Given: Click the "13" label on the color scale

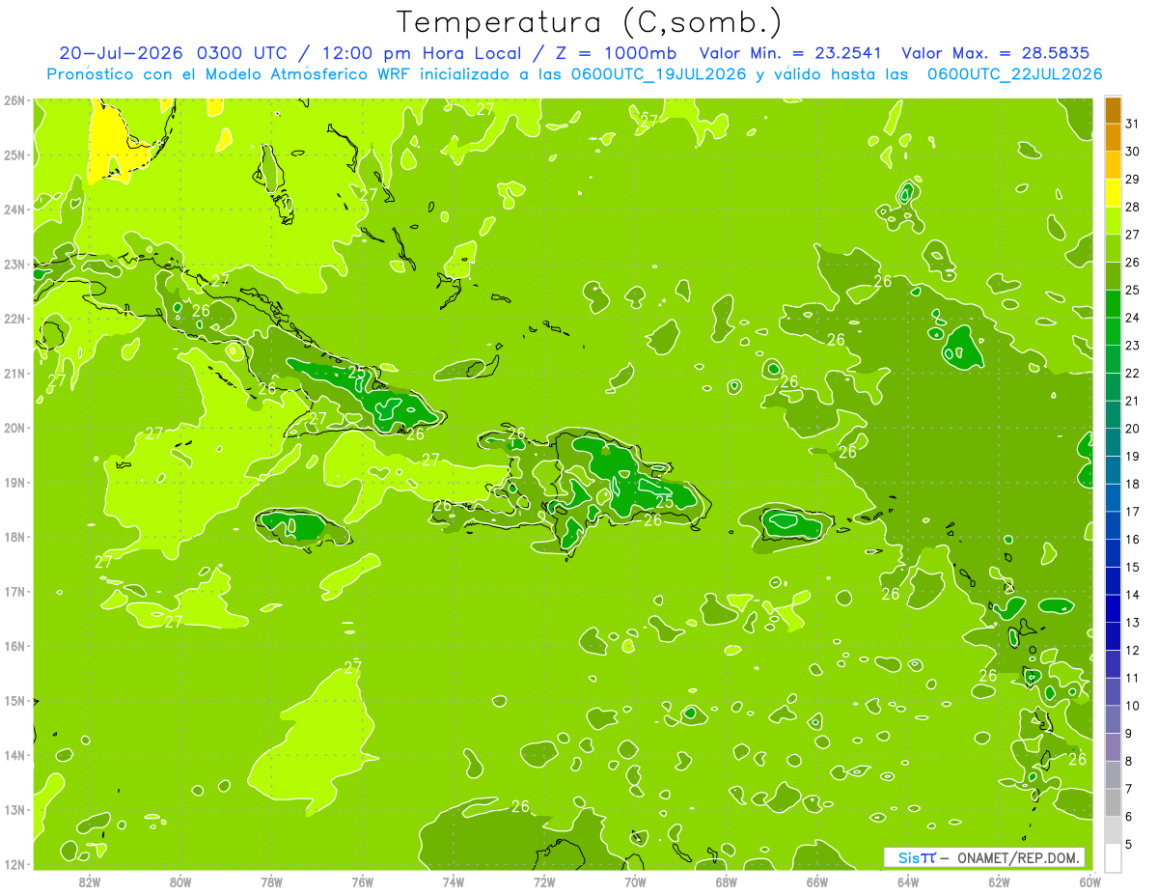Looking at the screenshot, I should tap(1132, 623).
